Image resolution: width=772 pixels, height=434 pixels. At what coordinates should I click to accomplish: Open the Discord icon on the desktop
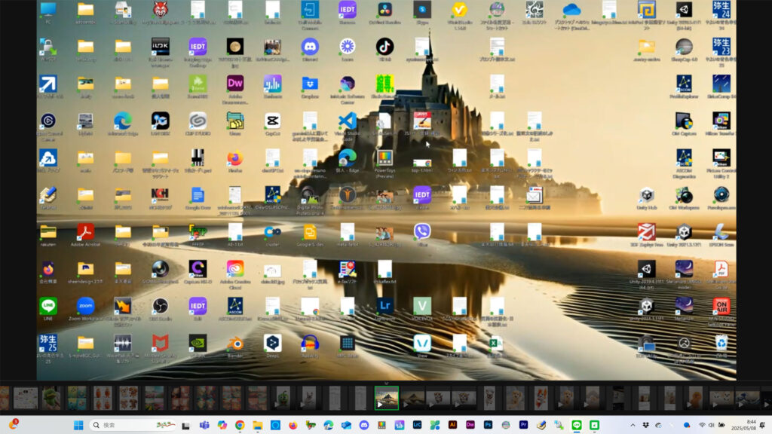310,47
